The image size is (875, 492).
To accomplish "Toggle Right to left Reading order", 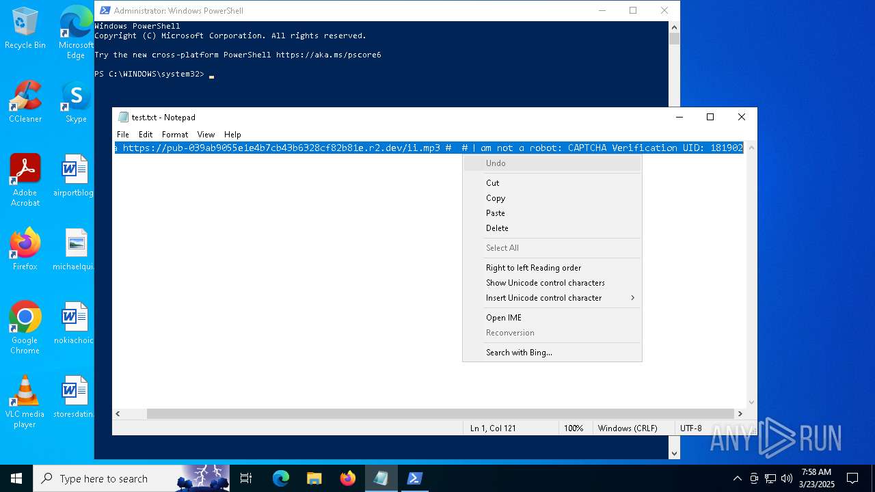I will coord(552,268).
